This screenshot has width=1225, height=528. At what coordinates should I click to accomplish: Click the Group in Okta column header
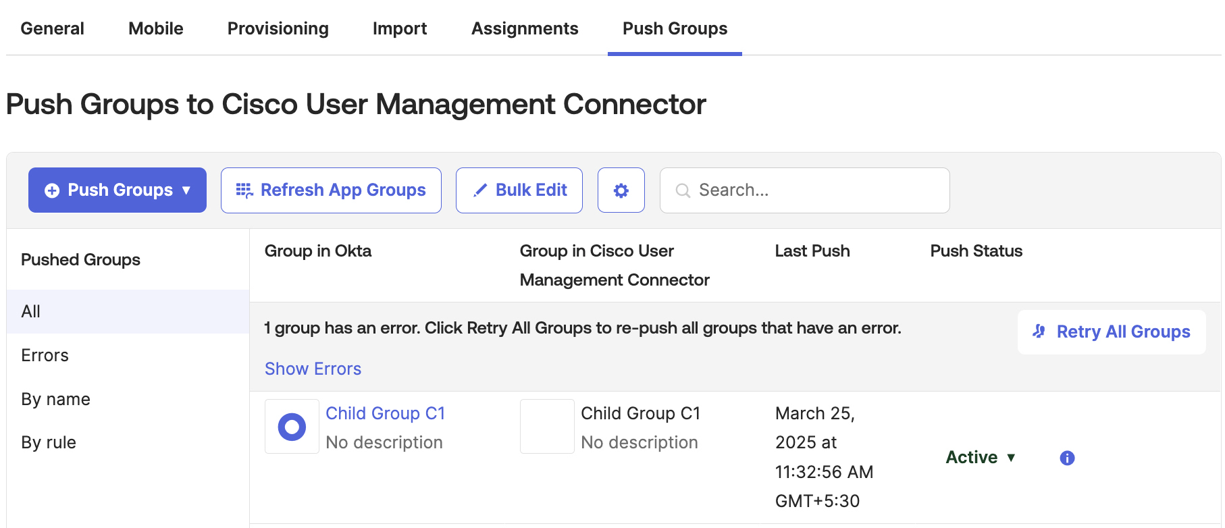[318, 251]
